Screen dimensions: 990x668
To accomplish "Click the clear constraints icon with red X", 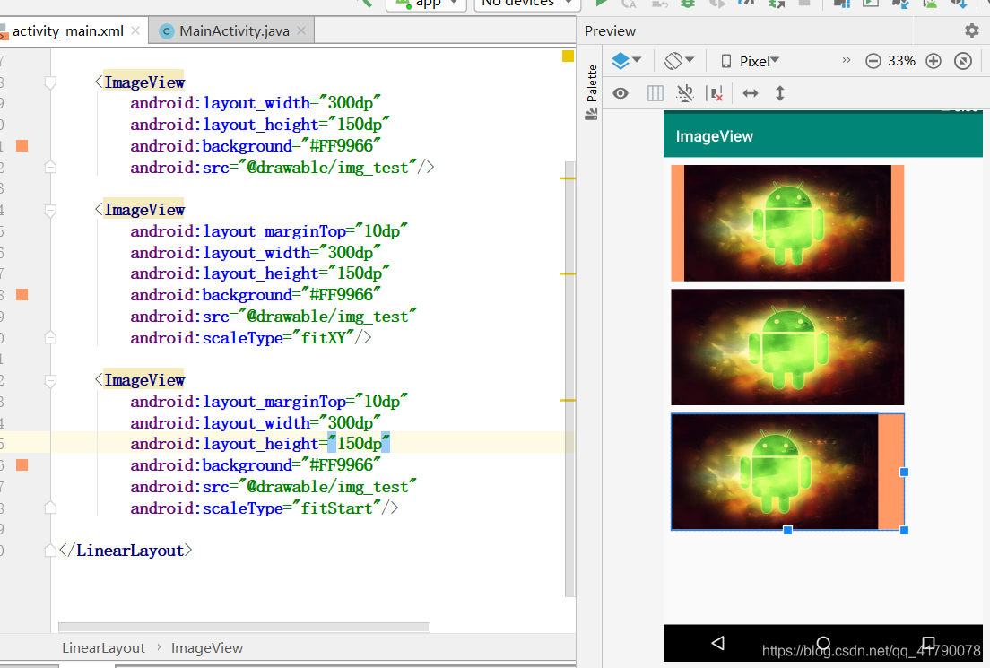I will (x=716, y=93).
